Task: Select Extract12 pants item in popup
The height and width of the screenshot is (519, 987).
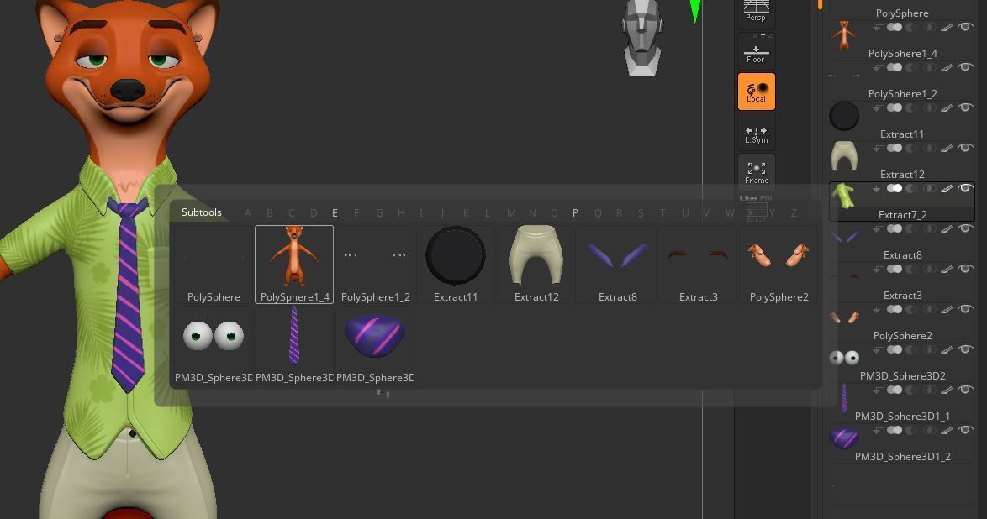Action: (536, 265)
